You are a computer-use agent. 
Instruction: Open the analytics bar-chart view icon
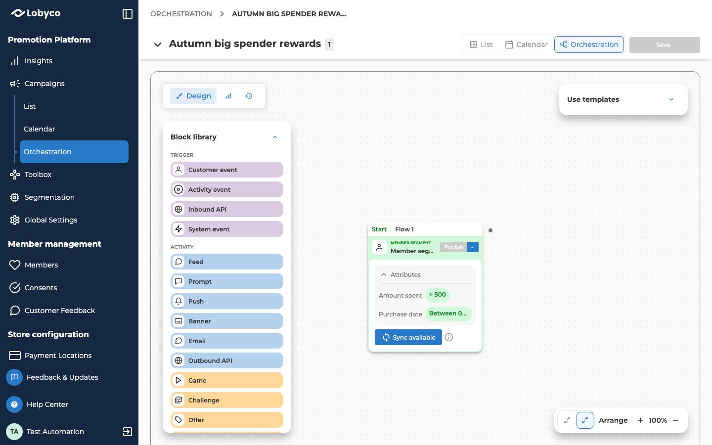[228, 96]
